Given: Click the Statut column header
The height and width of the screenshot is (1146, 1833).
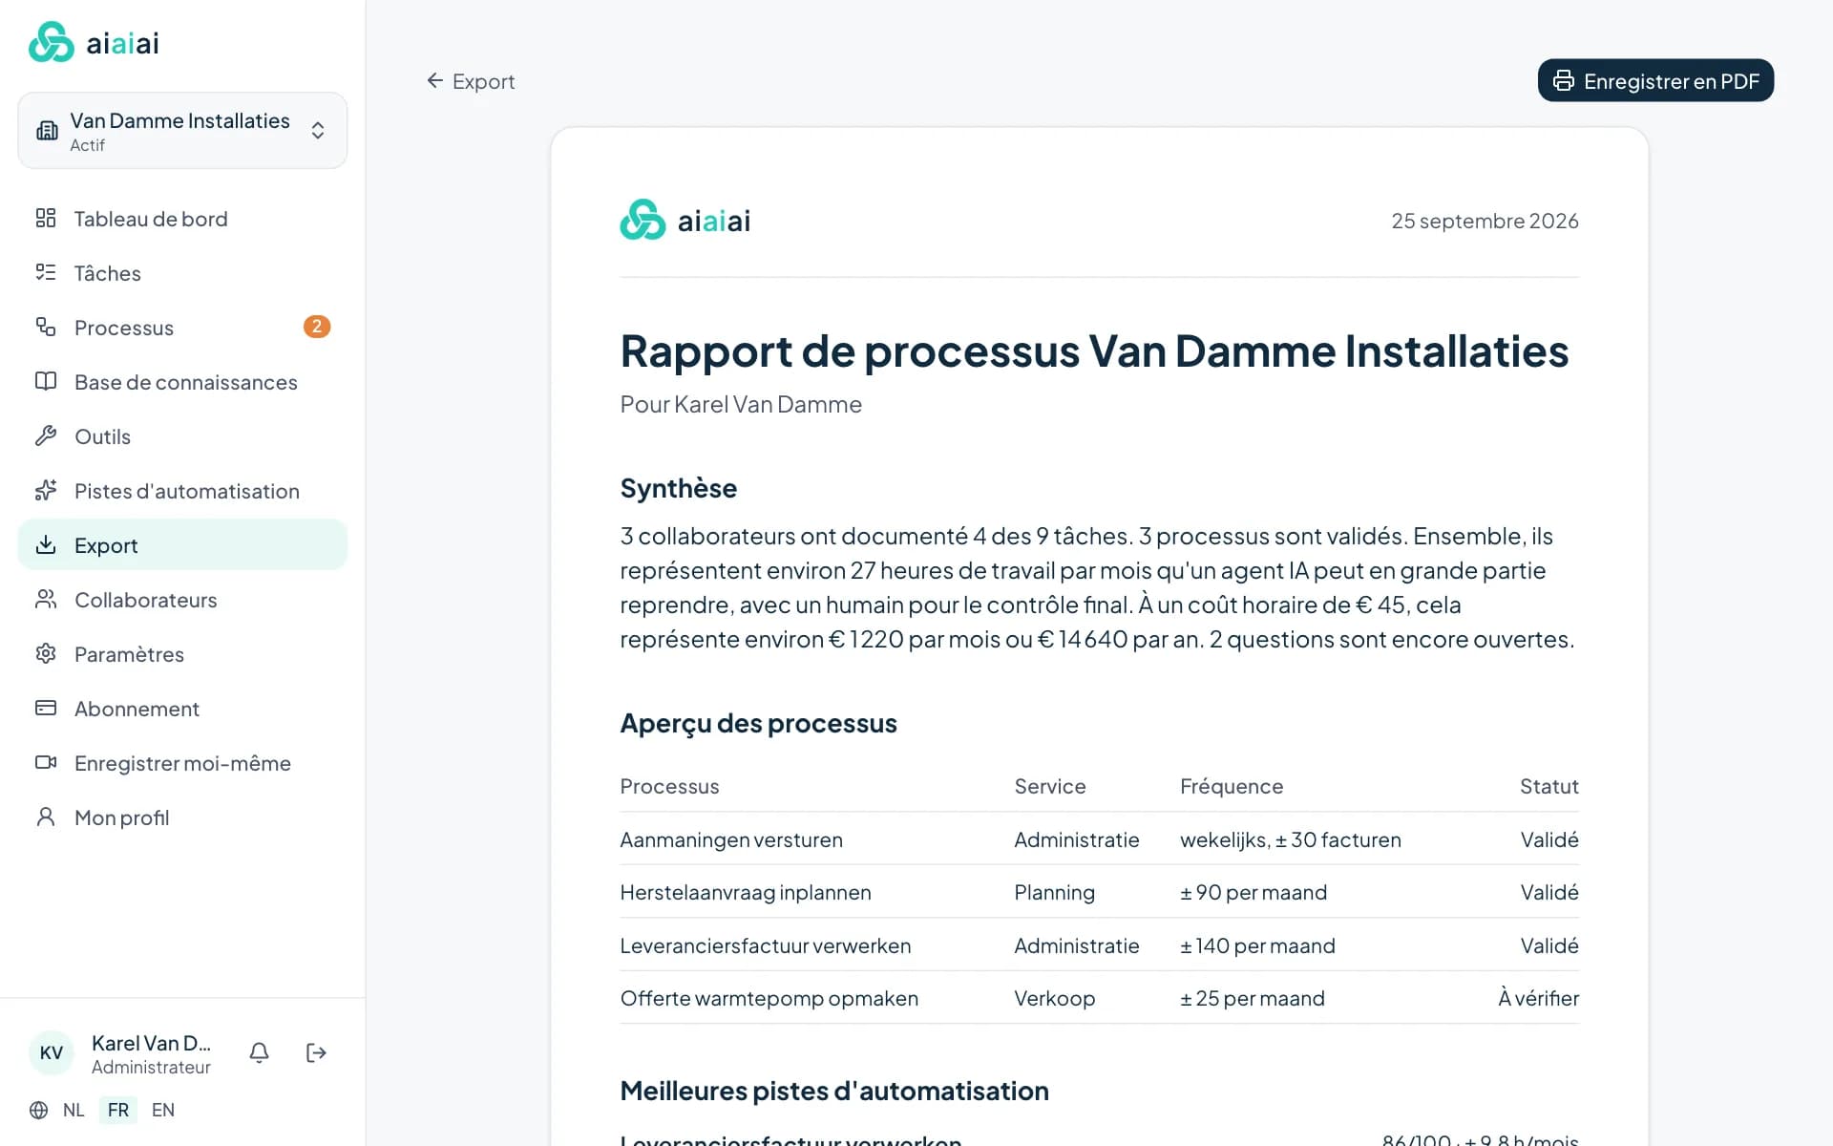Looking at the screenshot, I should coord(1549,786).
